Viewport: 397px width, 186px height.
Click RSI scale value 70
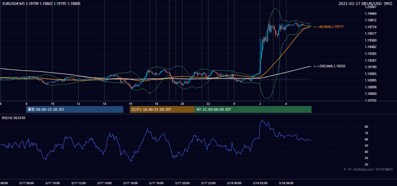point(367,133)
